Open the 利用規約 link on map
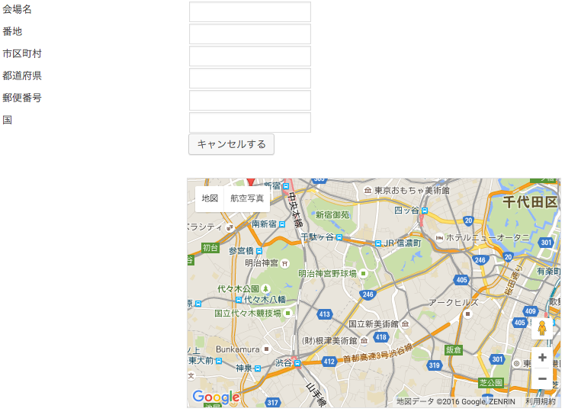The width and height of the screenshot is (565, 415). 540,402
